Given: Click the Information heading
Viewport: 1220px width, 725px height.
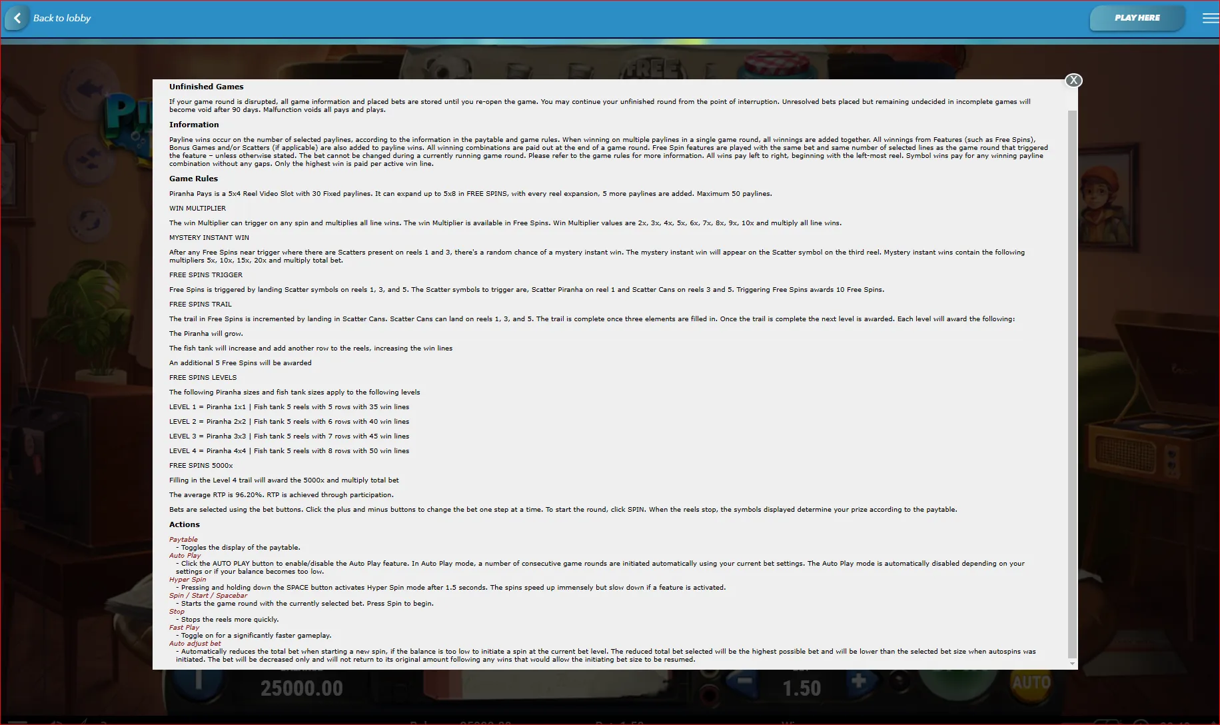Looking at the screenshot, I should (194, 125).
